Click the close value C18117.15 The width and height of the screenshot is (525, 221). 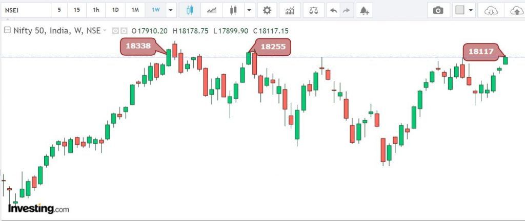(271, 31)
